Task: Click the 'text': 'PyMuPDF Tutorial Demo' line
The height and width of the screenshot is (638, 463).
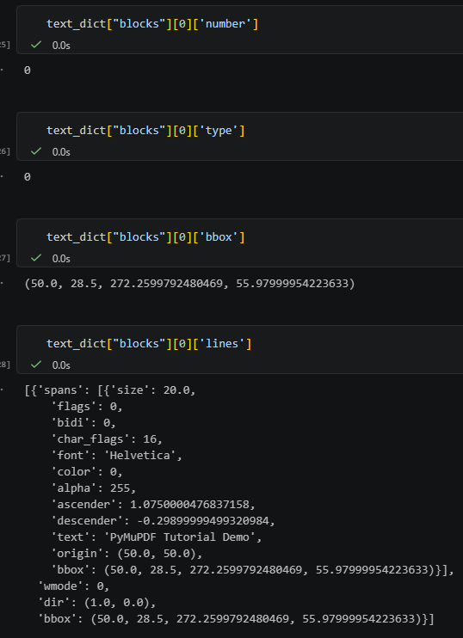Action: click(x=157, y=537)
